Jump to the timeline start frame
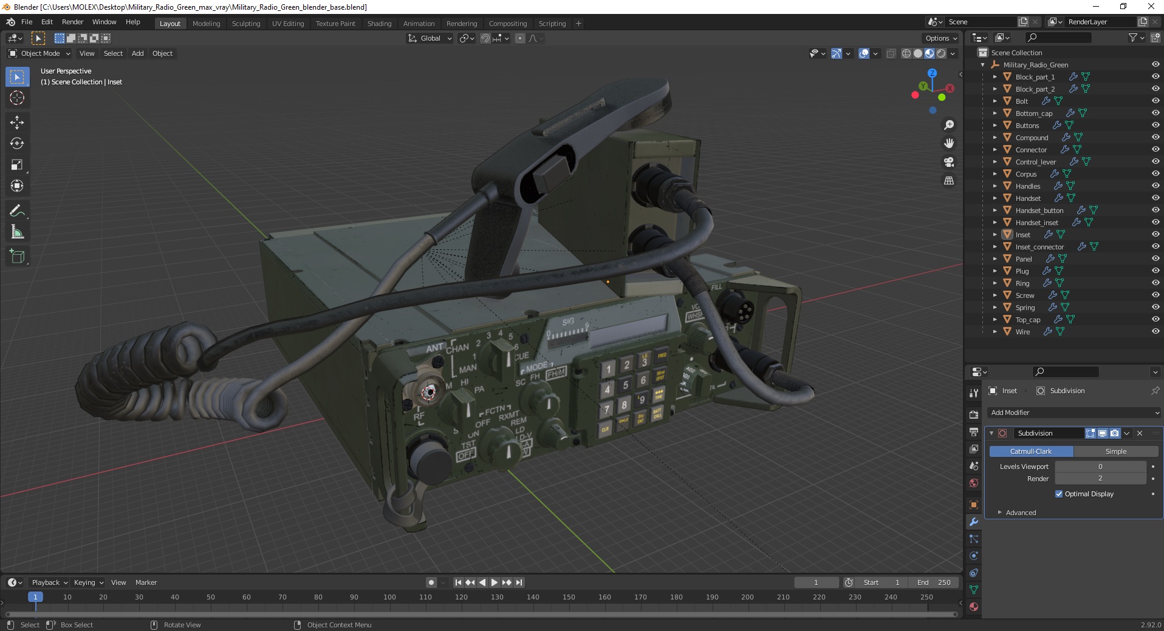1164x631 pixels. pos(459,582)
